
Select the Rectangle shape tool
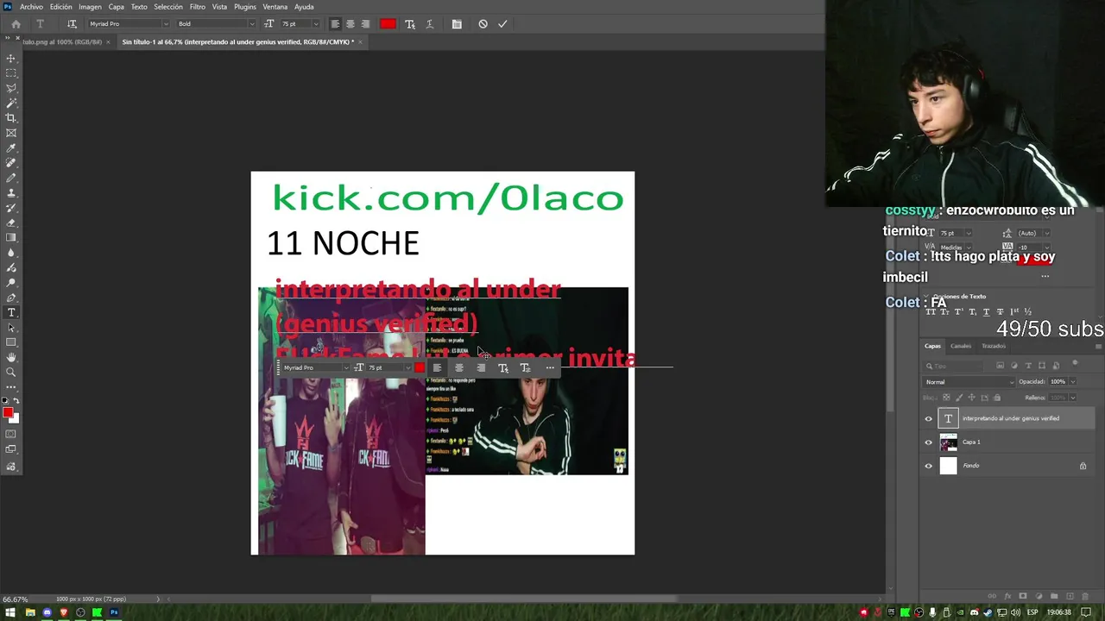pos(11,342)
